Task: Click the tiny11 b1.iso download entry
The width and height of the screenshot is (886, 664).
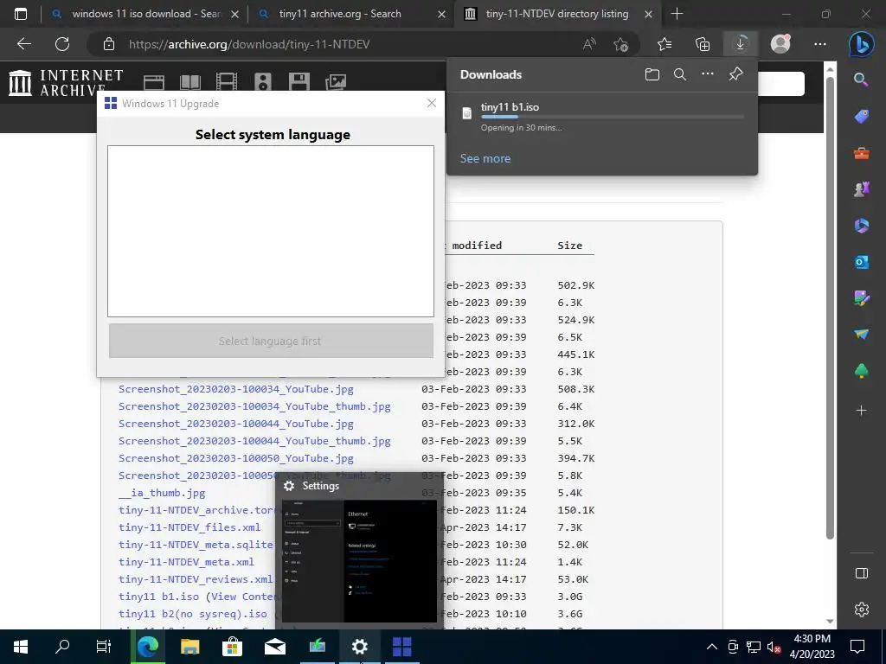Action: click(602, 117)
